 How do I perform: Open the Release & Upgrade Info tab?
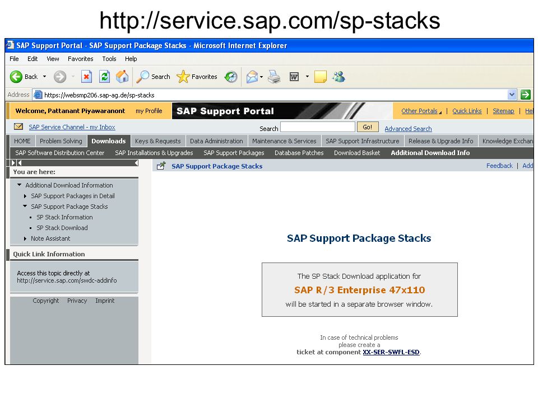tap(440, 141)
